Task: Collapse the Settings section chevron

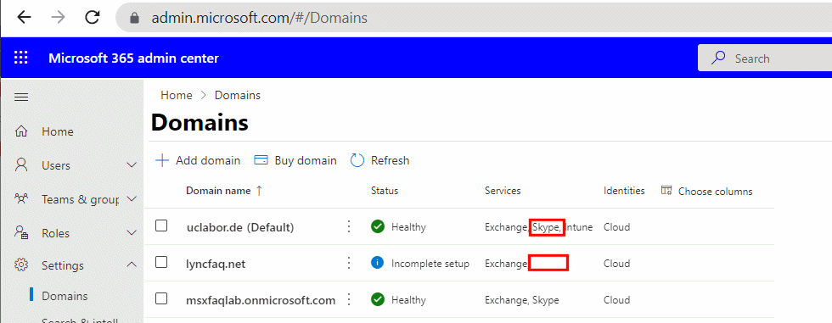Action: pos(132,265)
